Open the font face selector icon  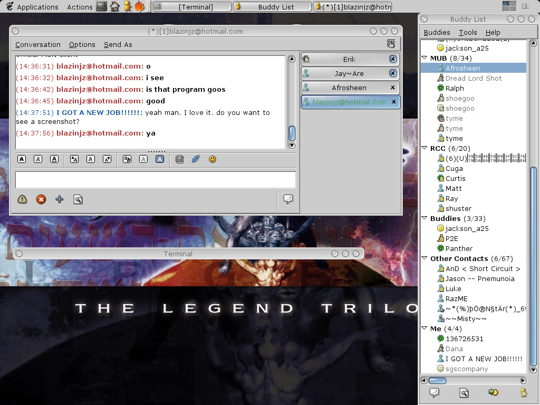click(127, 159)
